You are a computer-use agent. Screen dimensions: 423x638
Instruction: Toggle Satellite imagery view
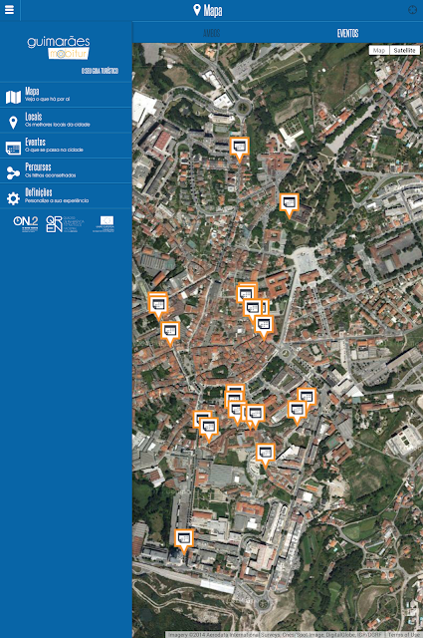pyautogui.click(x=404, y=50)
